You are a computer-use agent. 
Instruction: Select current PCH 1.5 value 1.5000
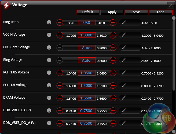point(87,85)
